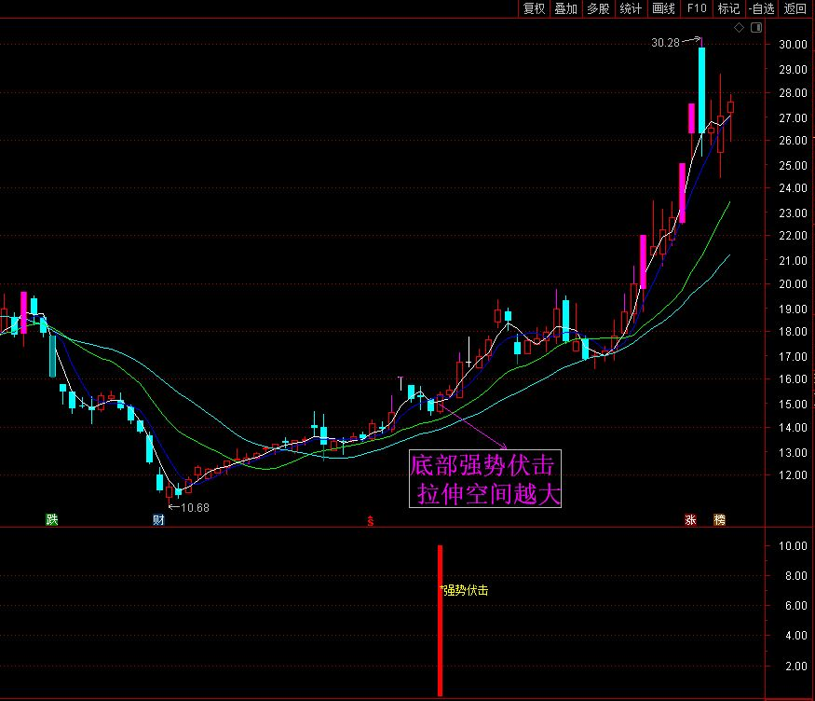Image resolution: width=815 pixels, height=701 pixels.
Task: Click the 标记 mark button
Action: pyautogui.click(x=728, y=8)
